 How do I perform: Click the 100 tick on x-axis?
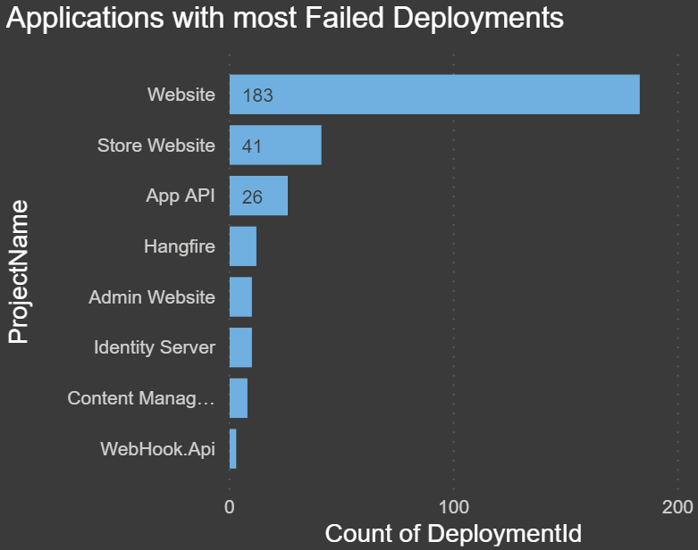click(454, 507)
